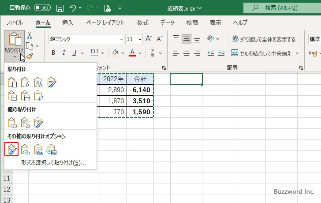321x203 pixels.
Task: Click the 検索 search box
Action: [282, 8]
